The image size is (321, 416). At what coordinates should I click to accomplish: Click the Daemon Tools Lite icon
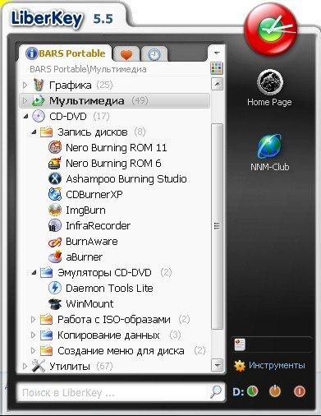pyautogui.click(x=55, y=288)
